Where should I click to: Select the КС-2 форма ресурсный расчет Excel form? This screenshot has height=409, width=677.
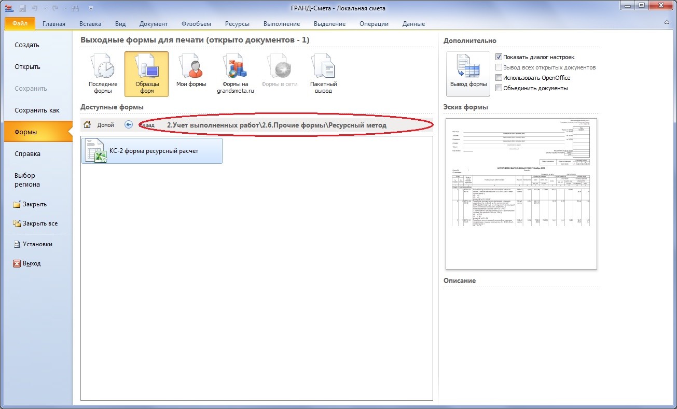coord(152,151)
